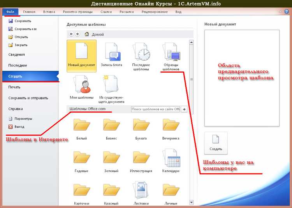Screen dimensions: 292x208
Task: Open the Печать section
Action: [30, 87]
